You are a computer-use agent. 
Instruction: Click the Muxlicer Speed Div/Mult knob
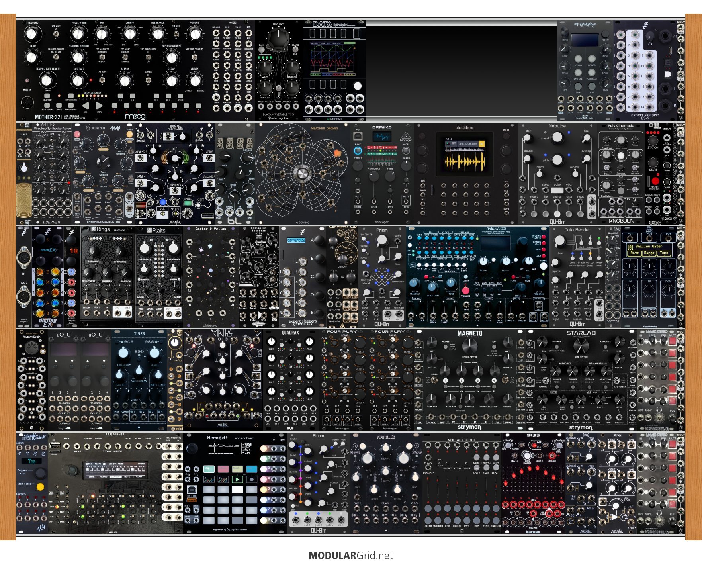point(528,456)
